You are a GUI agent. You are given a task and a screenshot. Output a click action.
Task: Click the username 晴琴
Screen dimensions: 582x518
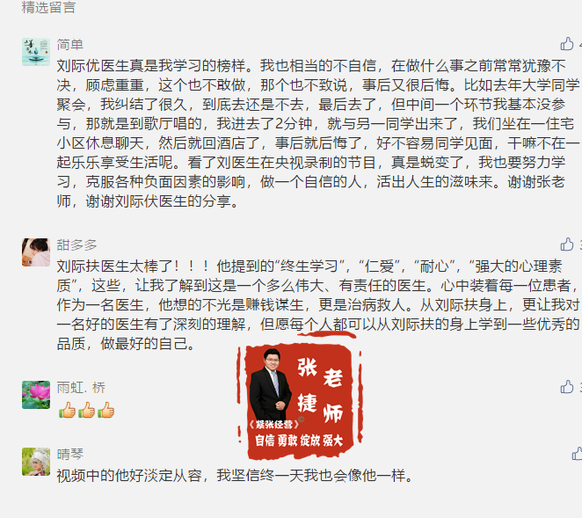(70, 454)
